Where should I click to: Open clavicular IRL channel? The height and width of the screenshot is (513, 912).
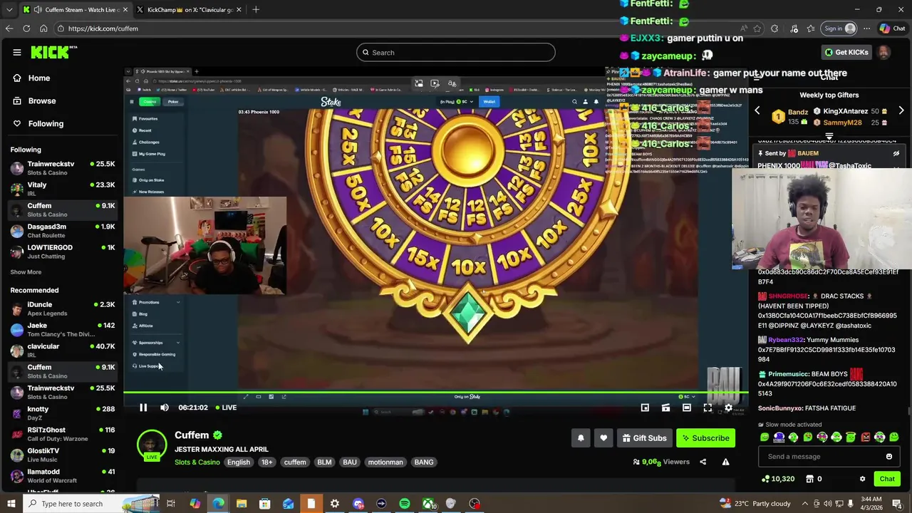63,351
